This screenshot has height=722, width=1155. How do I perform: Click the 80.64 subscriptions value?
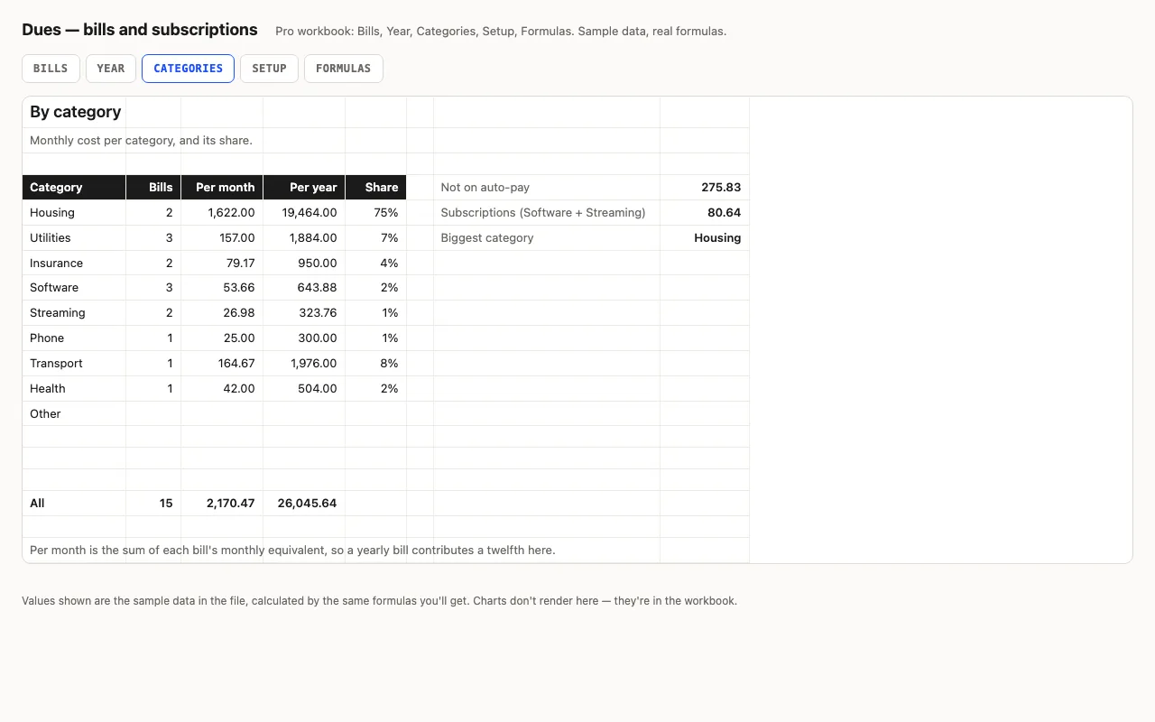point(705,213)
